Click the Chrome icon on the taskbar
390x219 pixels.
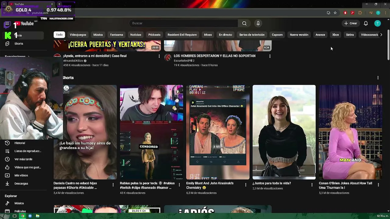(22, 216)
